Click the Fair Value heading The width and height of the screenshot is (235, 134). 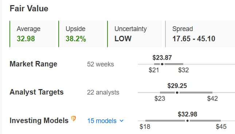click(x=29, y=8)
